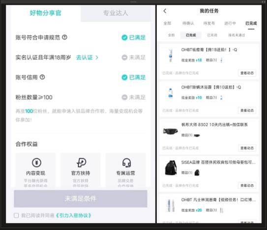Open the OHBT祛痘膏 product thumbnail

click(x=171, y=56)
